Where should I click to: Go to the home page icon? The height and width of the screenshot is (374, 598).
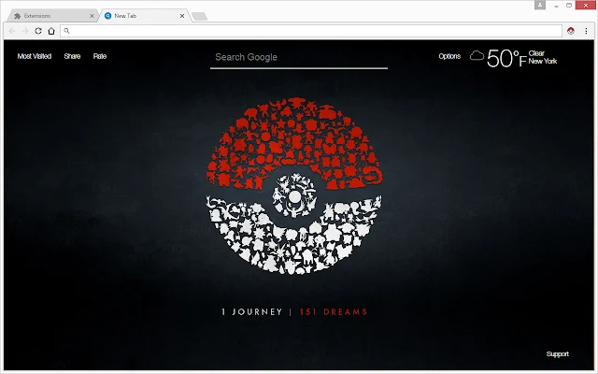(51, 31)
